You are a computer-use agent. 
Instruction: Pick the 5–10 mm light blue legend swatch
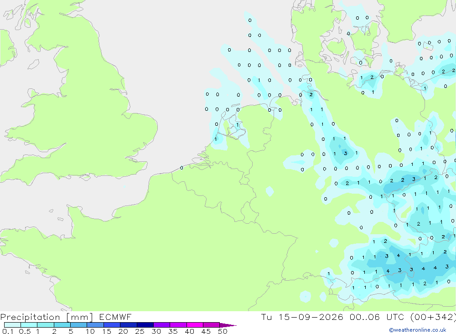[79, 325]
